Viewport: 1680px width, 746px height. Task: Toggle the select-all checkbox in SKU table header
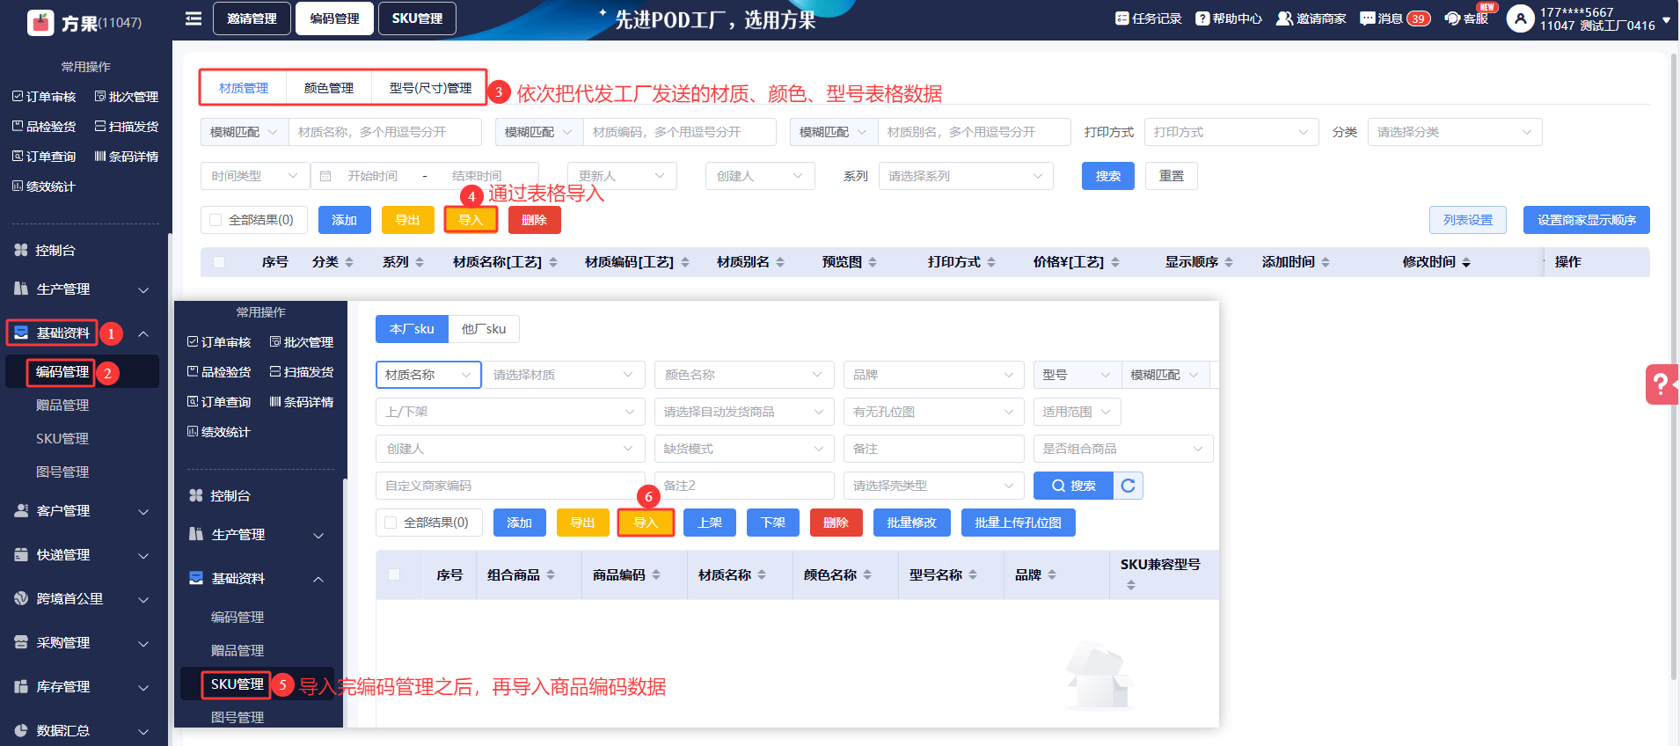pyautogui.click(x=394, y=574)
